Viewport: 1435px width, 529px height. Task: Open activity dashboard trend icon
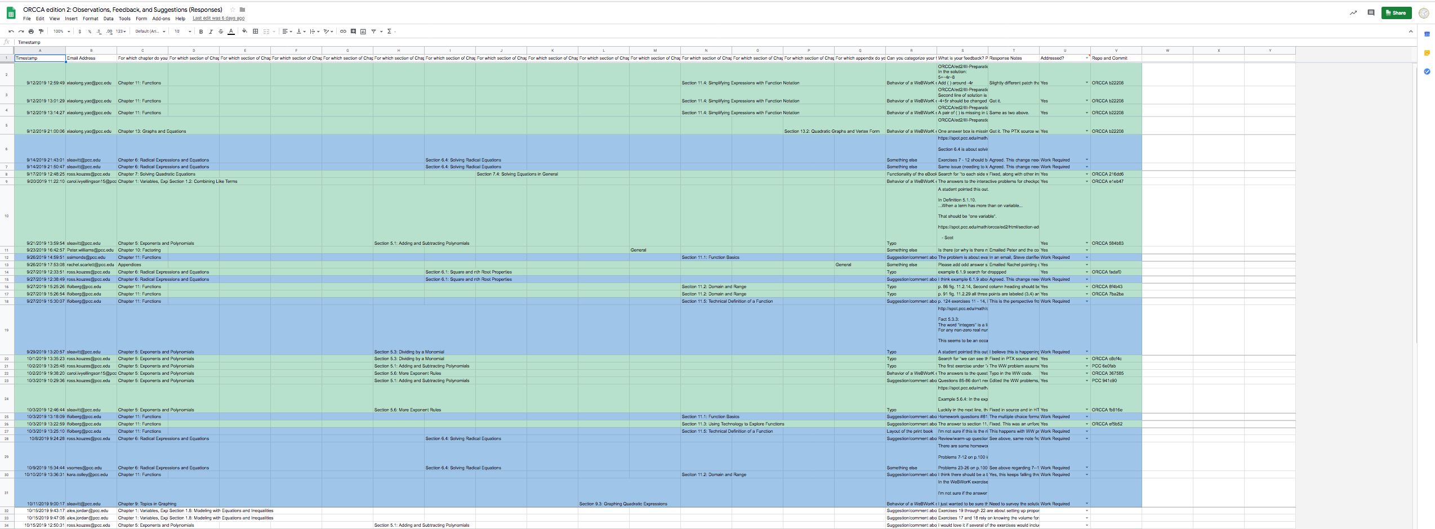tap(1353, 13)
